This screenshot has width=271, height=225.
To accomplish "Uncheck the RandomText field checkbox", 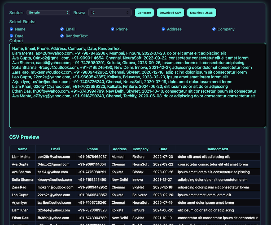I will 62,36.
